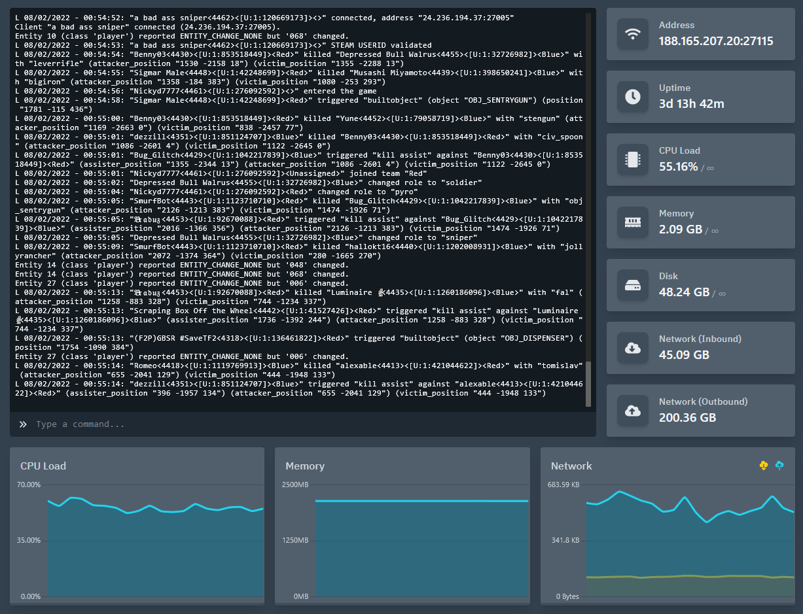Click the processor chip icon beside 55.16%

pos(633,160)
